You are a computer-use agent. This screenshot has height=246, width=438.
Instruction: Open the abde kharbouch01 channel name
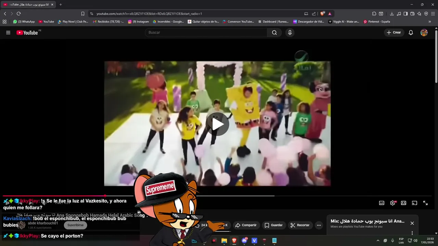(x=43, y=223)
